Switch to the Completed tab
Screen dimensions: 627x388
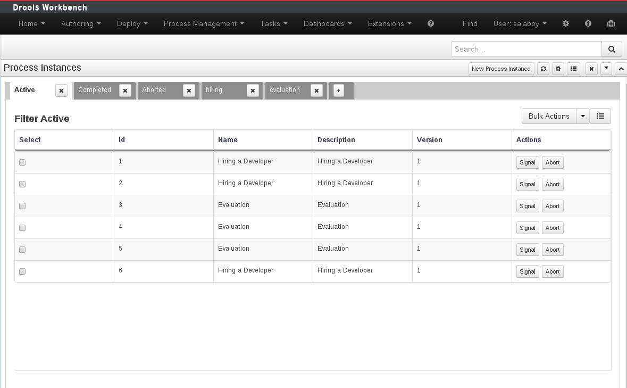tap(95, 90)
